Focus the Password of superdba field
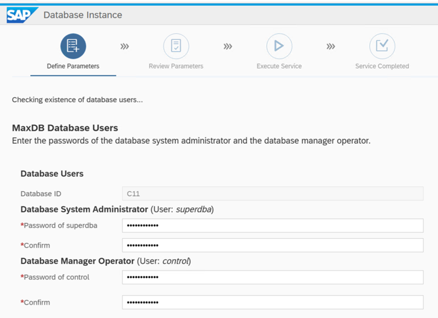The width and height of the screenshot is (438, 318). (x=272, y=226)
